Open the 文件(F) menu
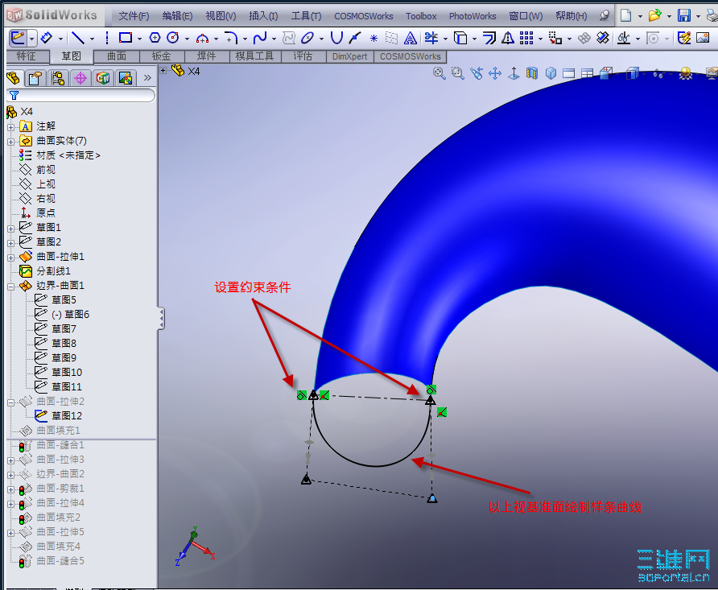The width and height of the screenshot is (718, 590). (x=134, y=16)
